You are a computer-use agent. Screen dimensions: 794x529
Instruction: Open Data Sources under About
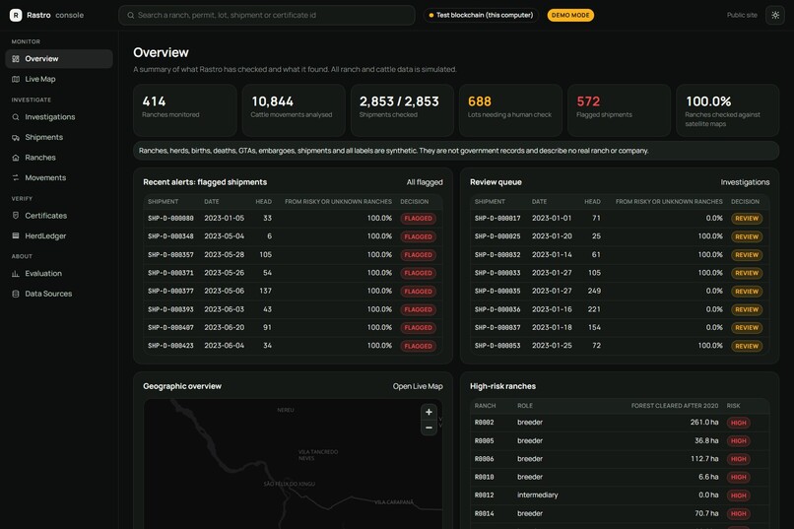[x=59, y=294]
